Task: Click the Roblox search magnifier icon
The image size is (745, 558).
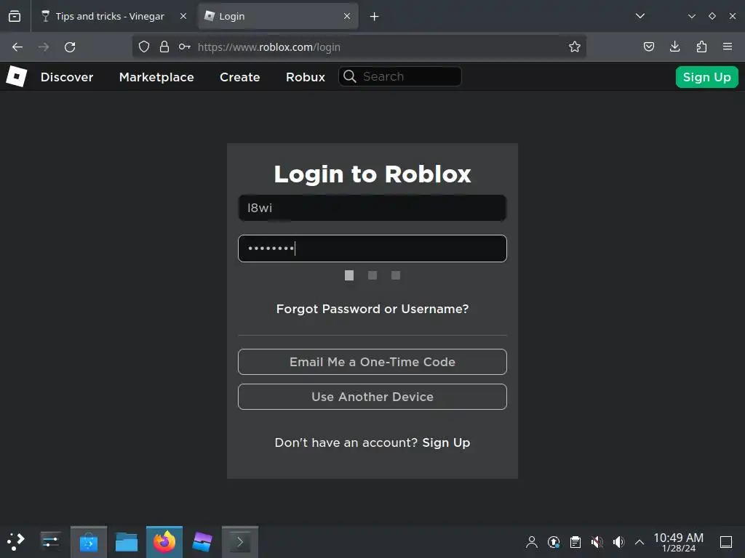Action: point(350,76)
